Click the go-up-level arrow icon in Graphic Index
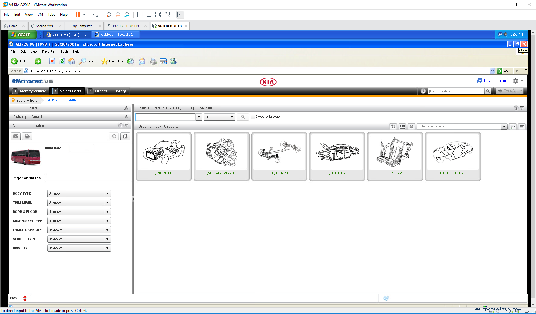Screen dimensions: 536x314 [x=393, y=127]
